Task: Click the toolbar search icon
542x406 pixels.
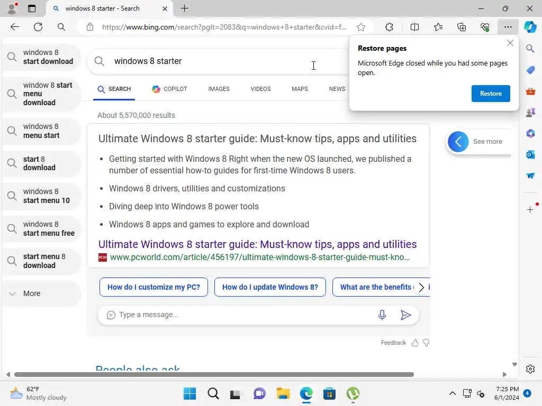Action: click(61, 27)
